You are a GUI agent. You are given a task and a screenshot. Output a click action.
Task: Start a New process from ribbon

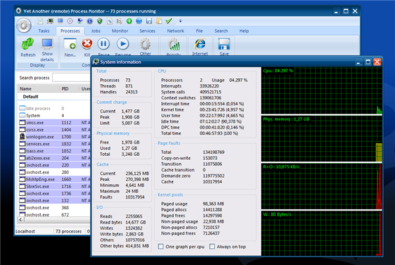pos(70,47)
